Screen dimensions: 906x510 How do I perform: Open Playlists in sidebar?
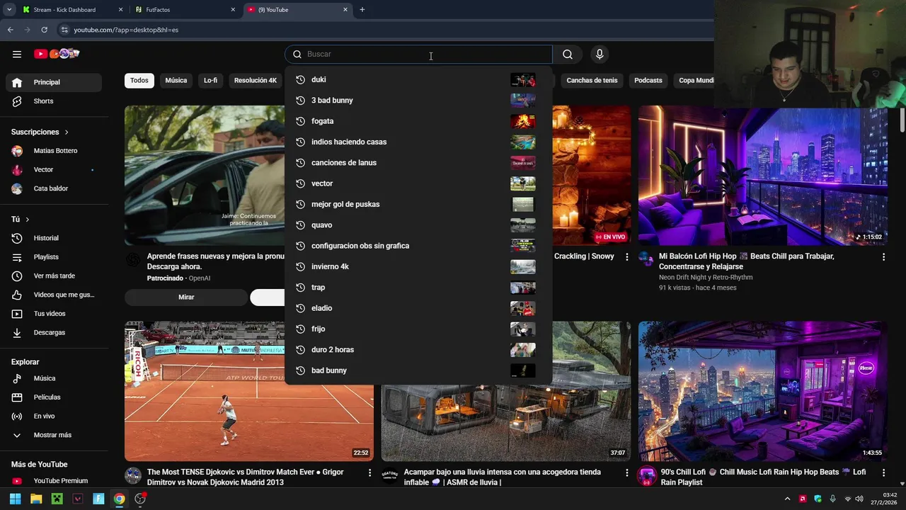click(54, 257)
